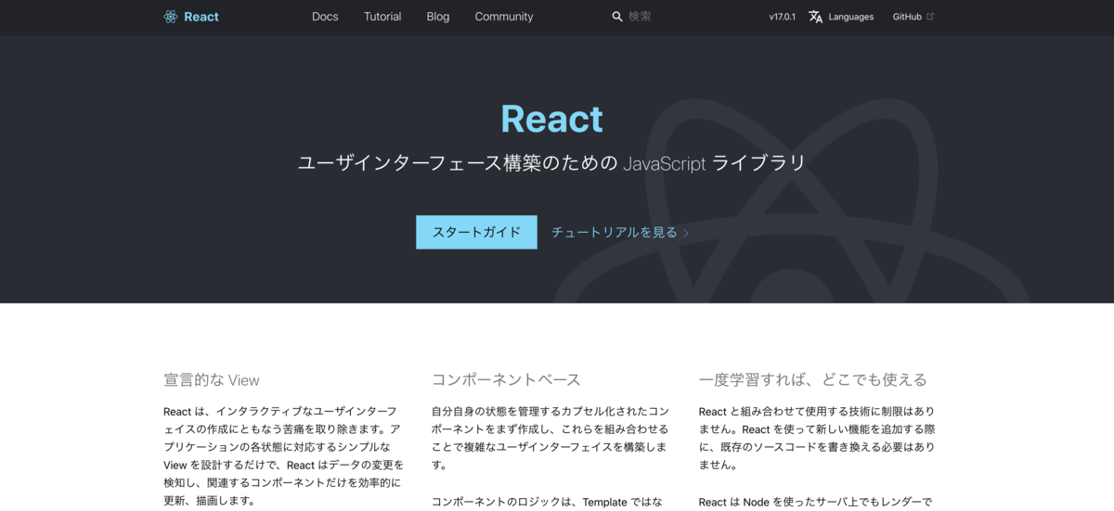
Task: Click the GitHub external link icon
Action: pos(930,17)
